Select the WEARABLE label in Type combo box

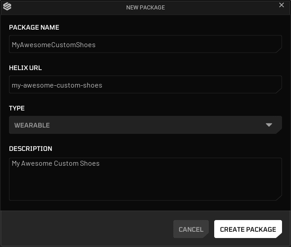click(32, 125)
